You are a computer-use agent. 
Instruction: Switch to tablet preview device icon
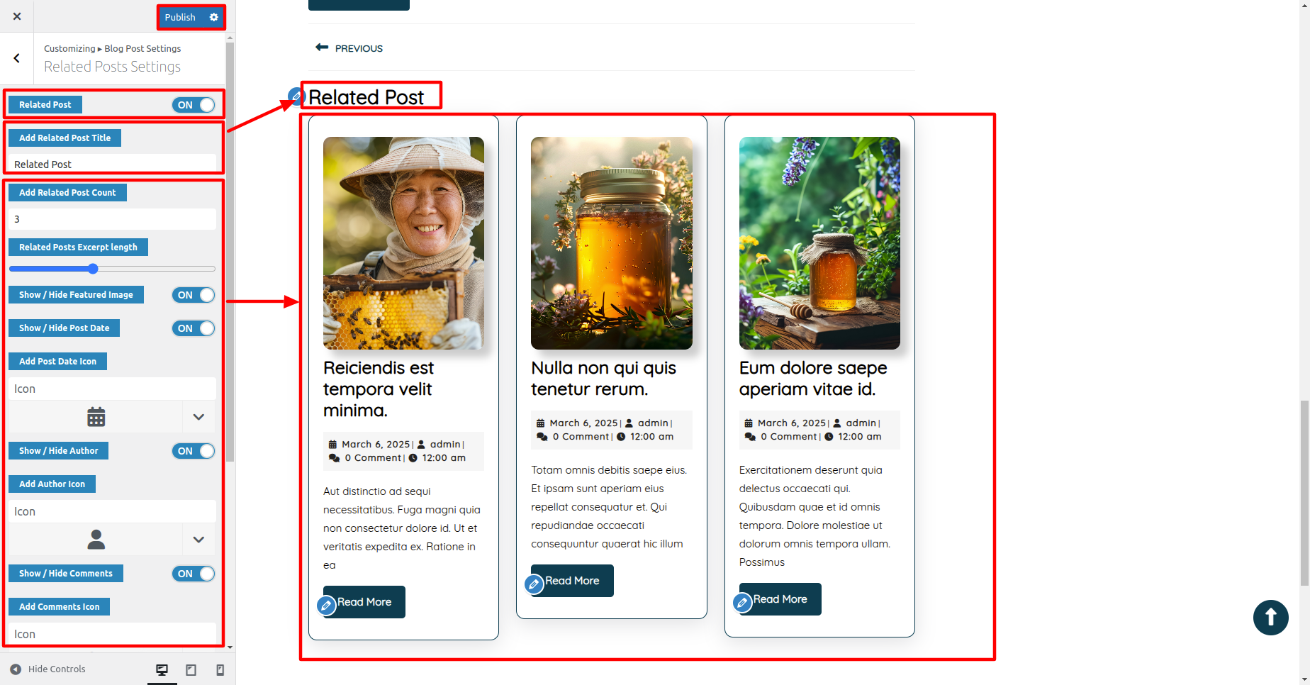(191, 670)
